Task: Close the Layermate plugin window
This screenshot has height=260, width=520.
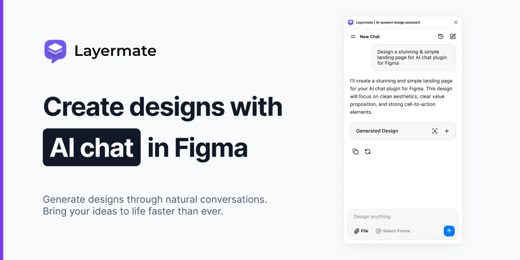Action: tap(455, 23)
